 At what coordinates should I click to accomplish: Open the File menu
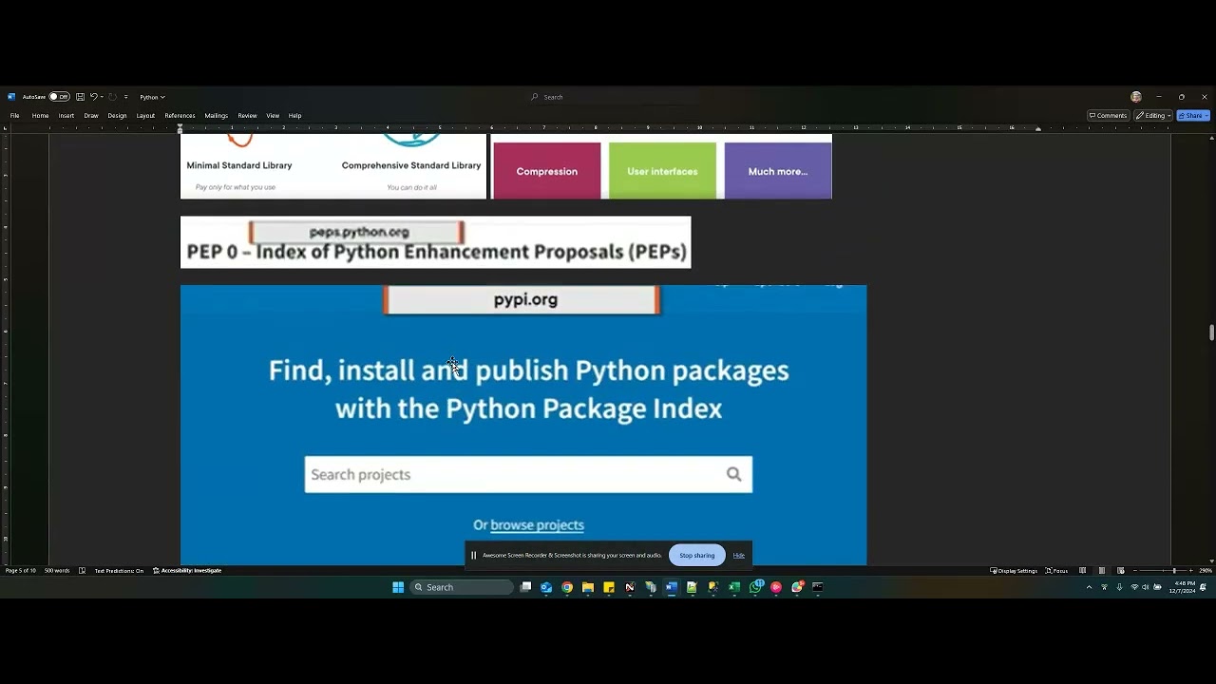click(14, 116)
